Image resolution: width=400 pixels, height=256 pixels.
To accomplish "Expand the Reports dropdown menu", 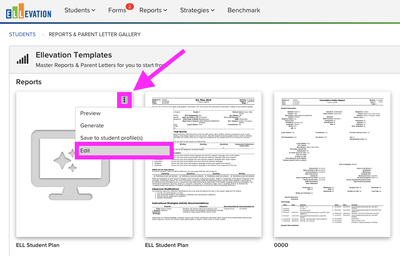I will 153,10.
